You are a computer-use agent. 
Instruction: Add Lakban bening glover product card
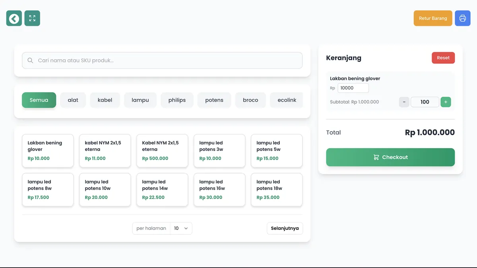coord(48,151)
